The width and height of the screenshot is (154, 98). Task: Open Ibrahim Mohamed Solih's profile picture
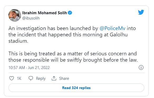[x=15, y=15]
